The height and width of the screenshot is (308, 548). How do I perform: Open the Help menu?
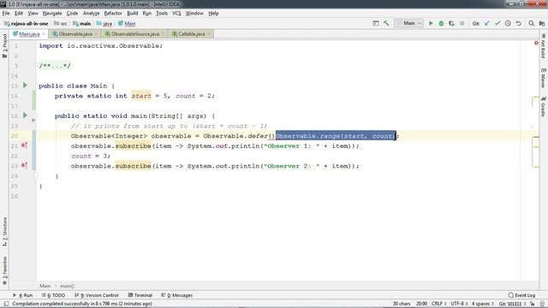213,14
